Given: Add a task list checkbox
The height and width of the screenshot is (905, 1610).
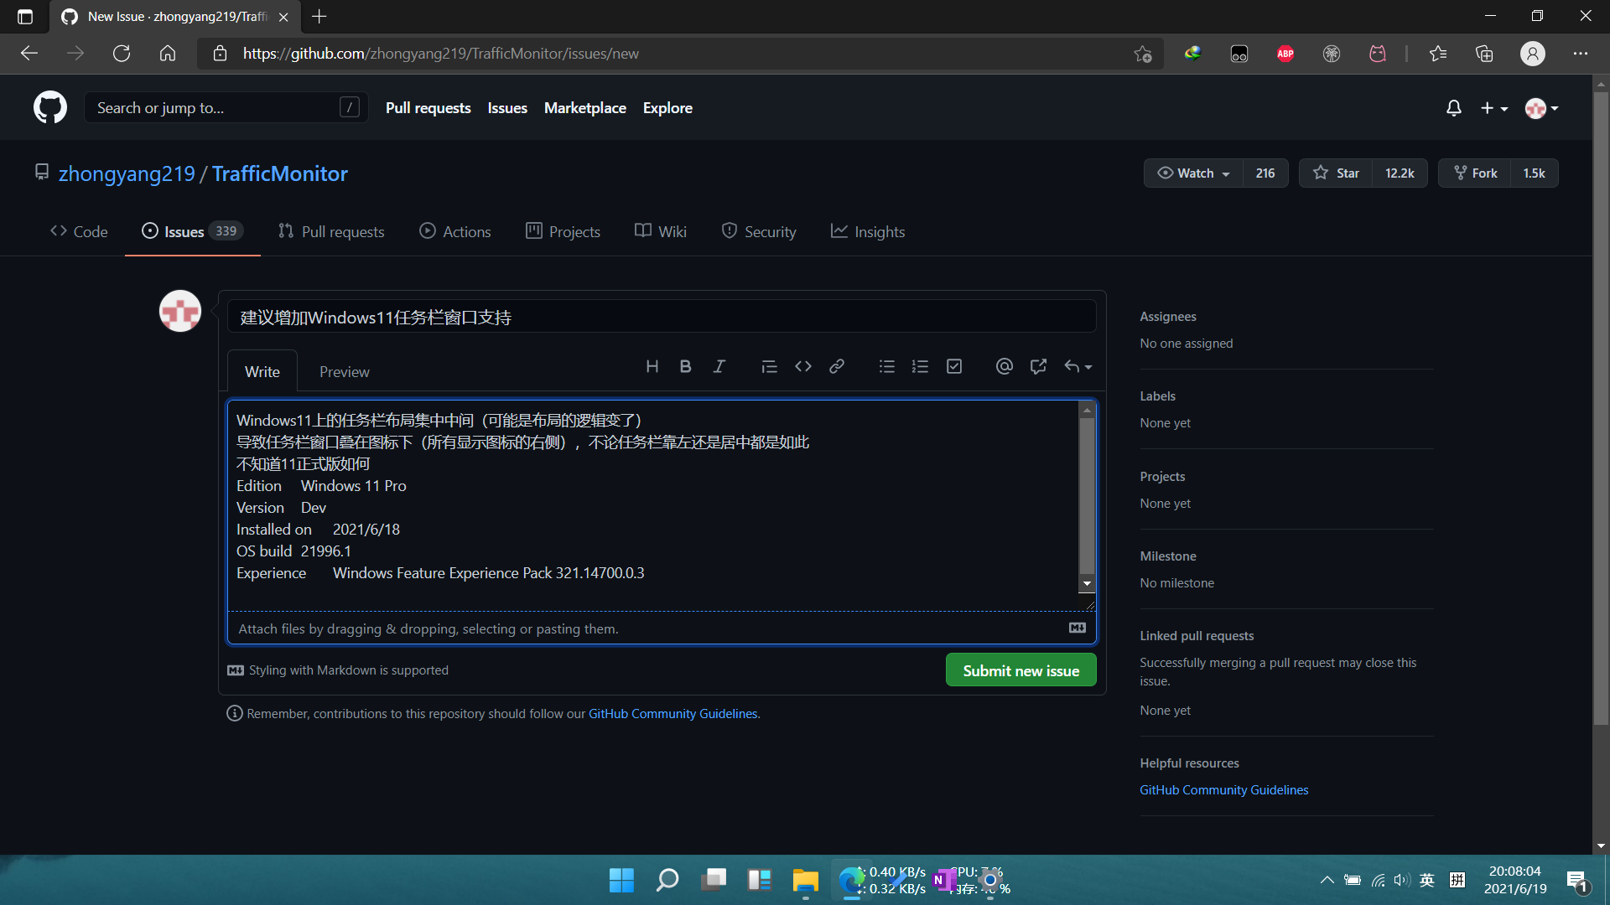Looking at the screenshot, I should click(x=953, y=366).
